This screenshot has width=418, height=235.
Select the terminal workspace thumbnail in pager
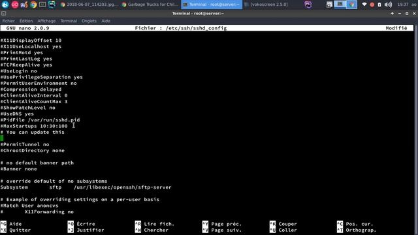(340, 5)
